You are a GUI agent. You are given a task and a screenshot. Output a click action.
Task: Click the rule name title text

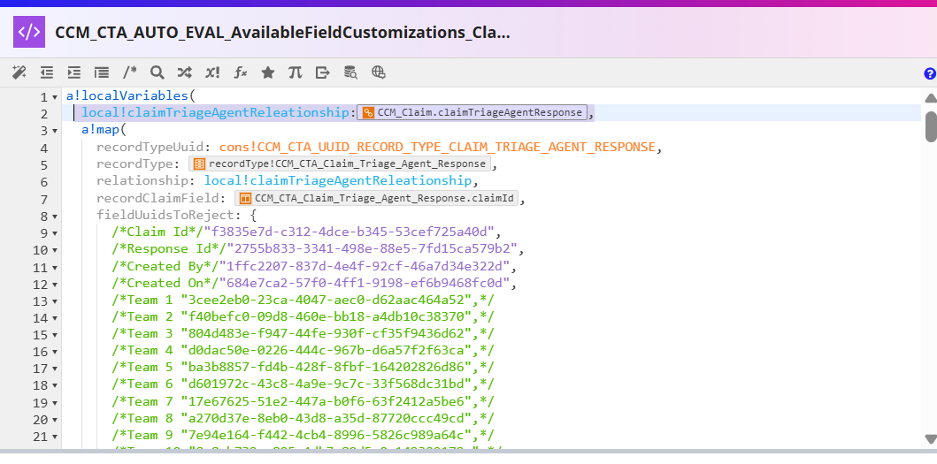click(x=282, y=32)
